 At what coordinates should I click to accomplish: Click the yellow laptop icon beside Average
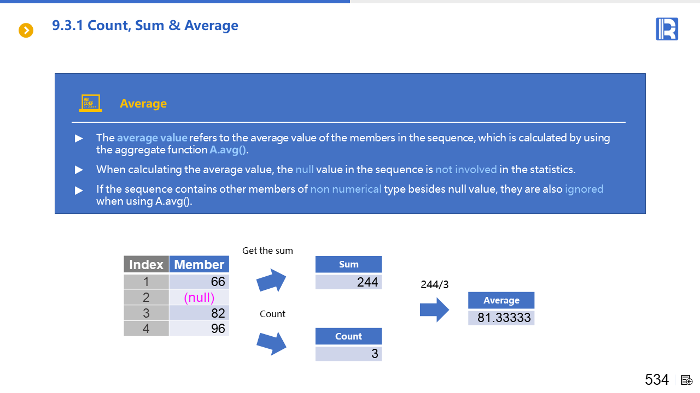pyautogui.click(x=90, y=104)
